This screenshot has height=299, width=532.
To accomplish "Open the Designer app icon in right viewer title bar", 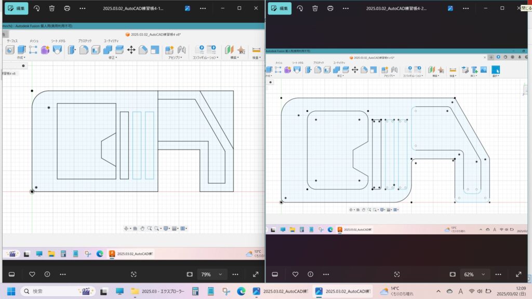I will coord(450,8).
